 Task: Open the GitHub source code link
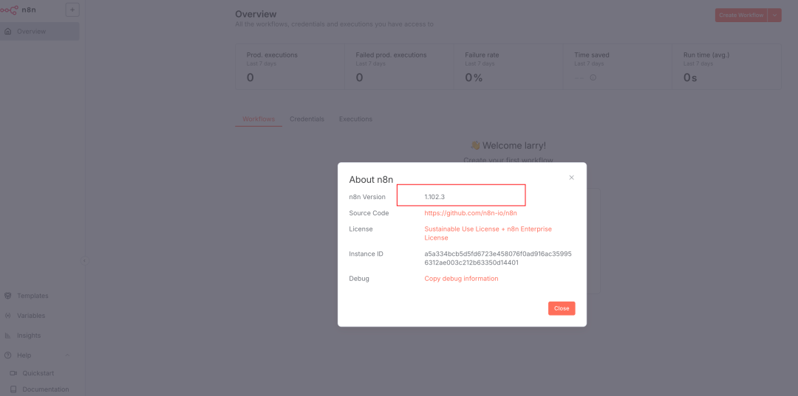click(x=471, y=213)
